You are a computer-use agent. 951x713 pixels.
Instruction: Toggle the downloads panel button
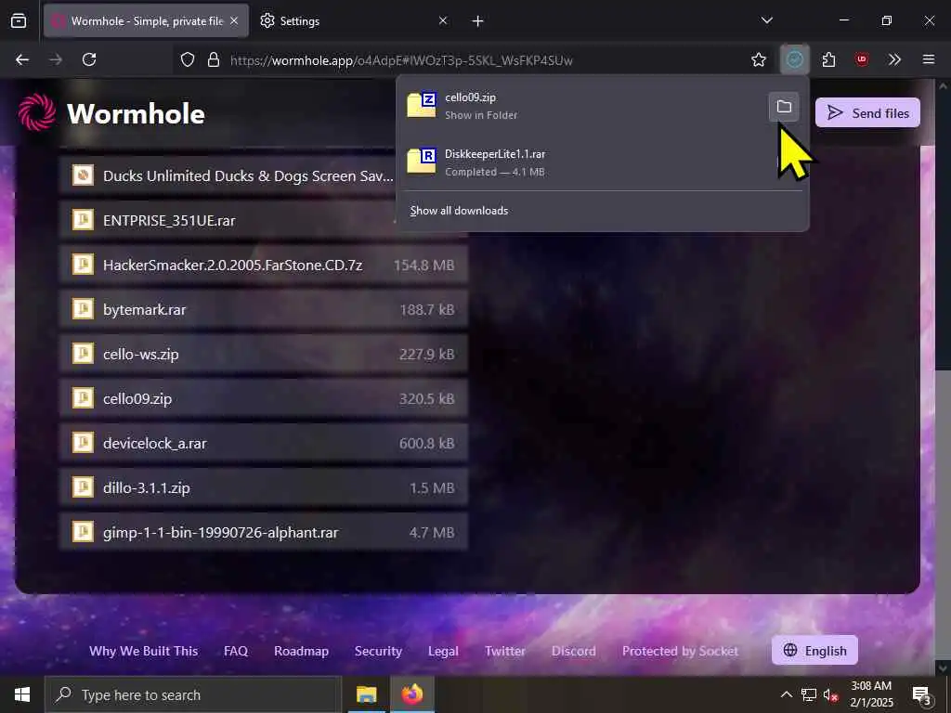(x=795, y=59)
